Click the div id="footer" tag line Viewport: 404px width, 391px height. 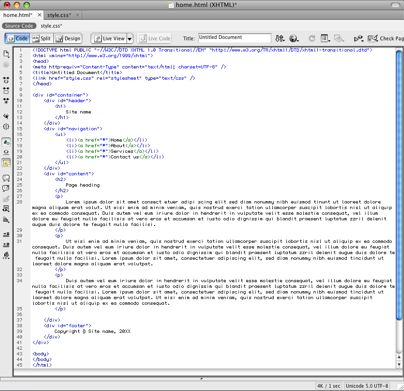click(67, 325)
